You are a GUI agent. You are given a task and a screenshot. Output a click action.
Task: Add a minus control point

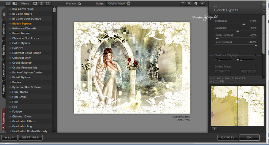click(x=223, y=72)
